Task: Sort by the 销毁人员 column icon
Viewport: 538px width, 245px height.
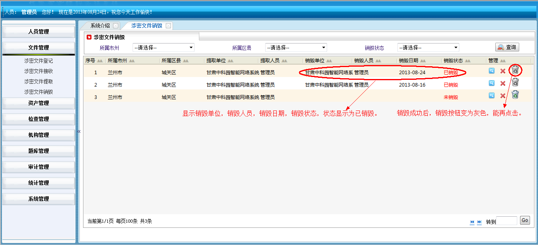Action: tap(378, 61)
